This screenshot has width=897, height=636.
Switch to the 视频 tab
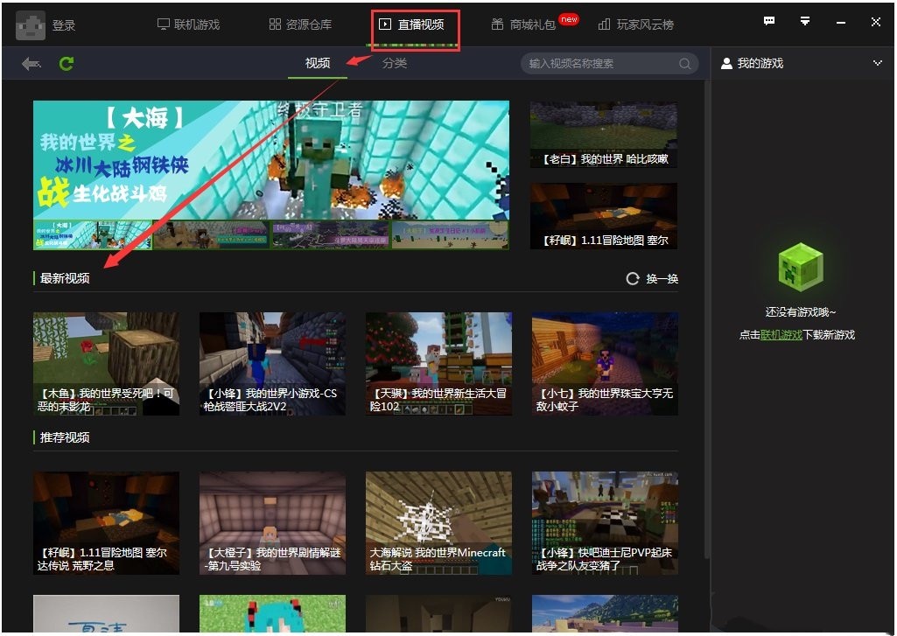click(x=317, y=63)
